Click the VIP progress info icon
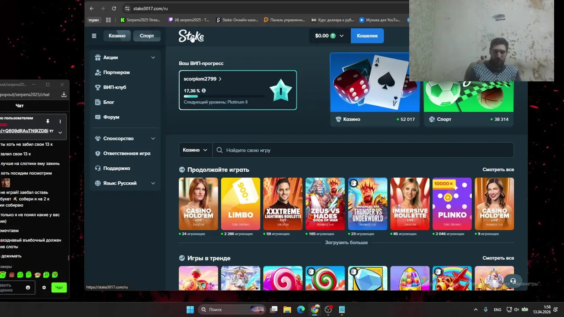This screenshot has height=317, width=564. coord(204,91)
